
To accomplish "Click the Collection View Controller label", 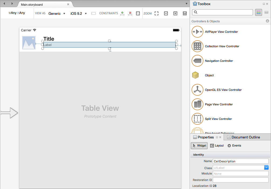I will [222, 46].
